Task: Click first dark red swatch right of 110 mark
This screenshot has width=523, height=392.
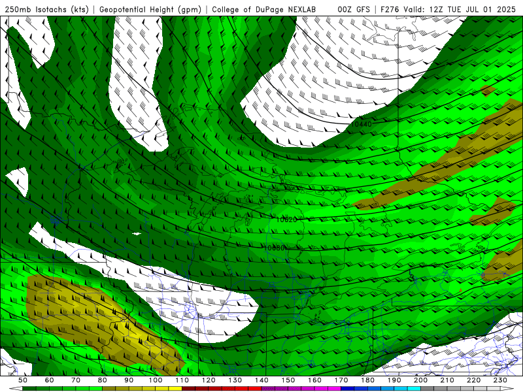Action: click(x=189, y=389)
